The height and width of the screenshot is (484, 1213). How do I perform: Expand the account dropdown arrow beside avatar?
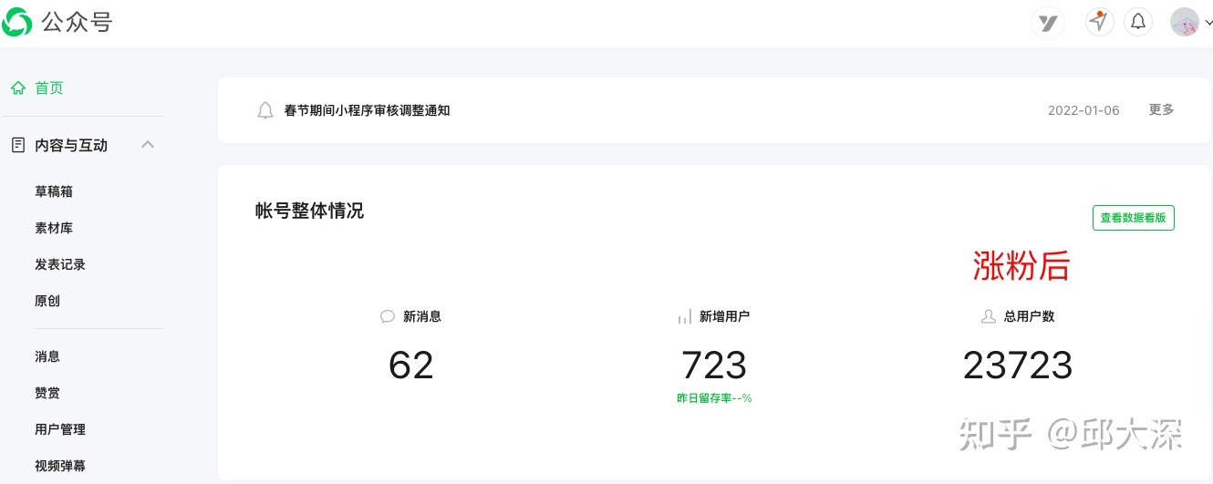(x=1208, y=24)
